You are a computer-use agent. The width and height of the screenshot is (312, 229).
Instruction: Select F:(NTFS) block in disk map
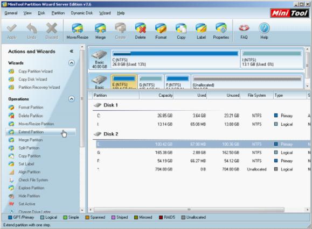pos(177,82)
